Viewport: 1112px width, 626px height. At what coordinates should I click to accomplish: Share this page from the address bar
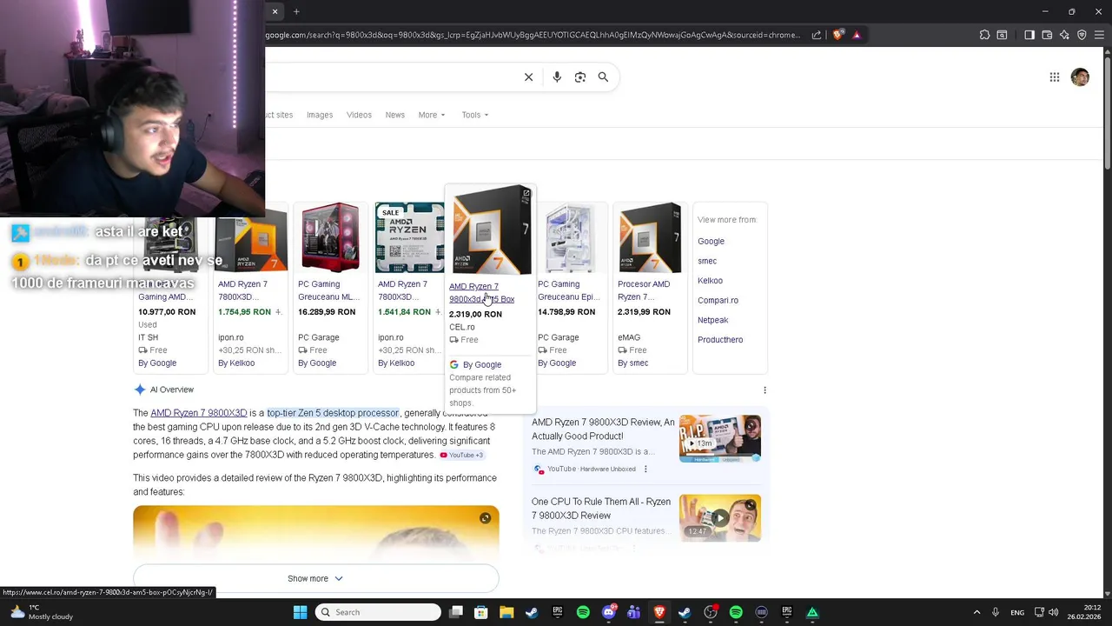(817, 35)
